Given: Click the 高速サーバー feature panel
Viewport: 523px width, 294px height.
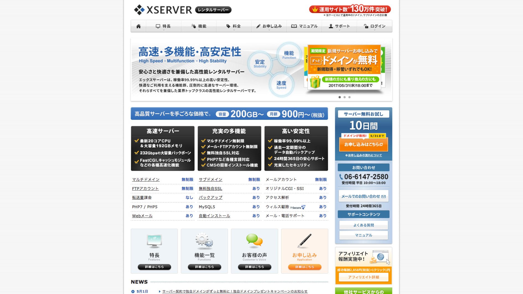Looking at the screenshot, I should pyautogui.click(x=162, y=149).
